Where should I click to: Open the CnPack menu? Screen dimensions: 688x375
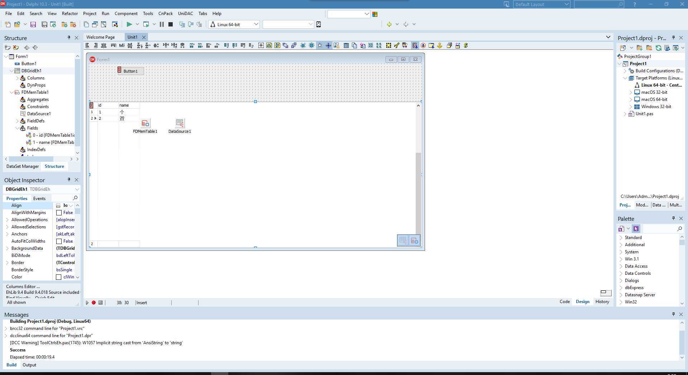pos(166,14)
